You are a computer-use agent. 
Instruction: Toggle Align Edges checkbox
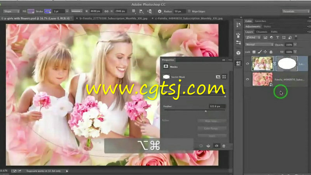189,11
